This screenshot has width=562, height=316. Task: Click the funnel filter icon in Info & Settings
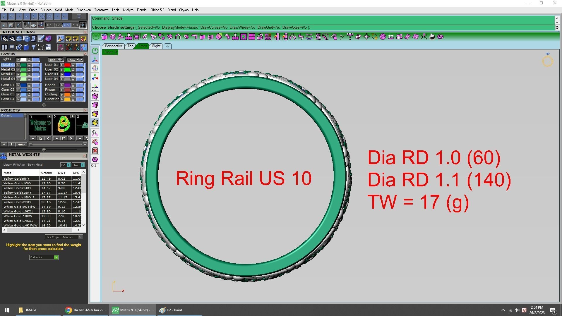(x=33, y=47)
